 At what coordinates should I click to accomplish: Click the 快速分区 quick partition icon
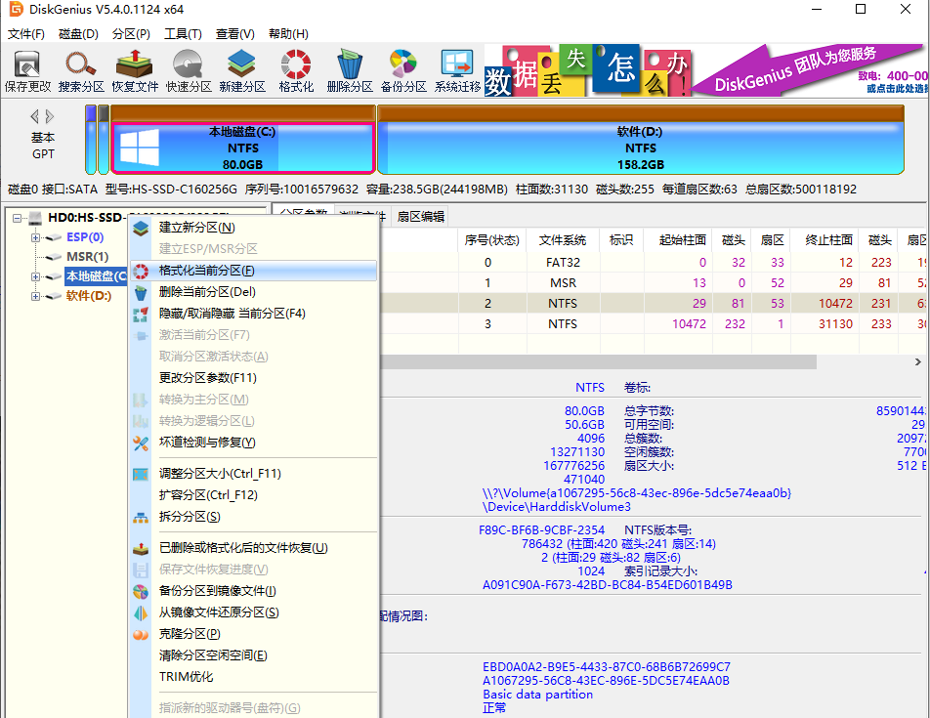coord(188,68)
